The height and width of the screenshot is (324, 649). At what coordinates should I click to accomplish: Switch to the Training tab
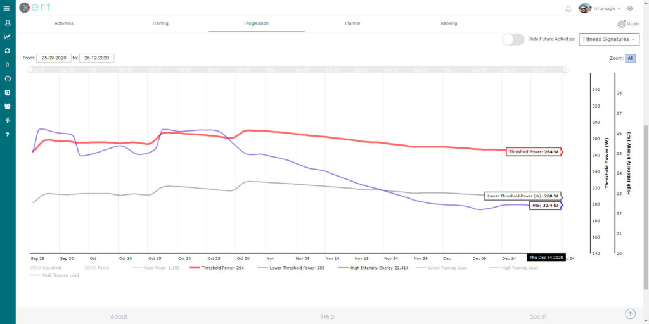[160, 23]
